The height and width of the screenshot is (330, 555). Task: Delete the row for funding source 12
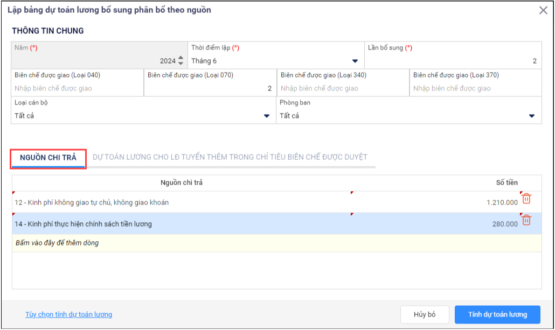click(x=526, y=199)
